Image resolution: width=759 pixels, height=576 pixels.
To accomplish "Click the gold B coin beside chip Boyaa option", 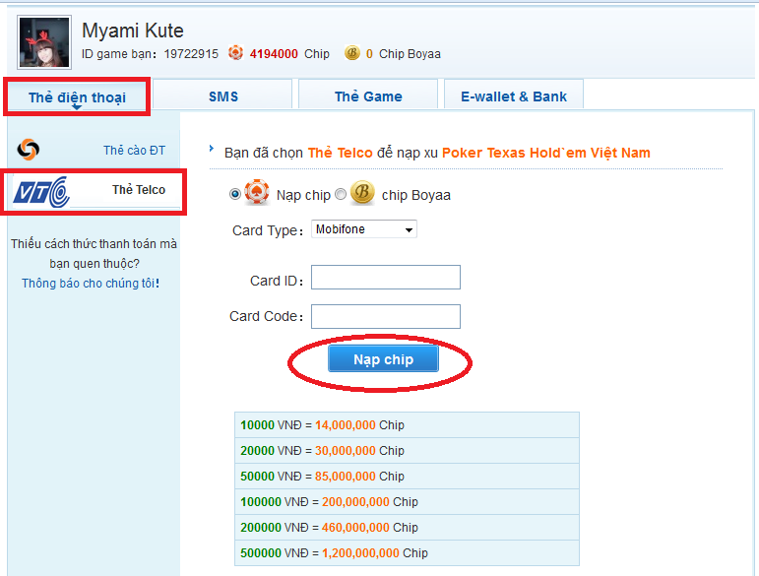I will pos(362,192).
